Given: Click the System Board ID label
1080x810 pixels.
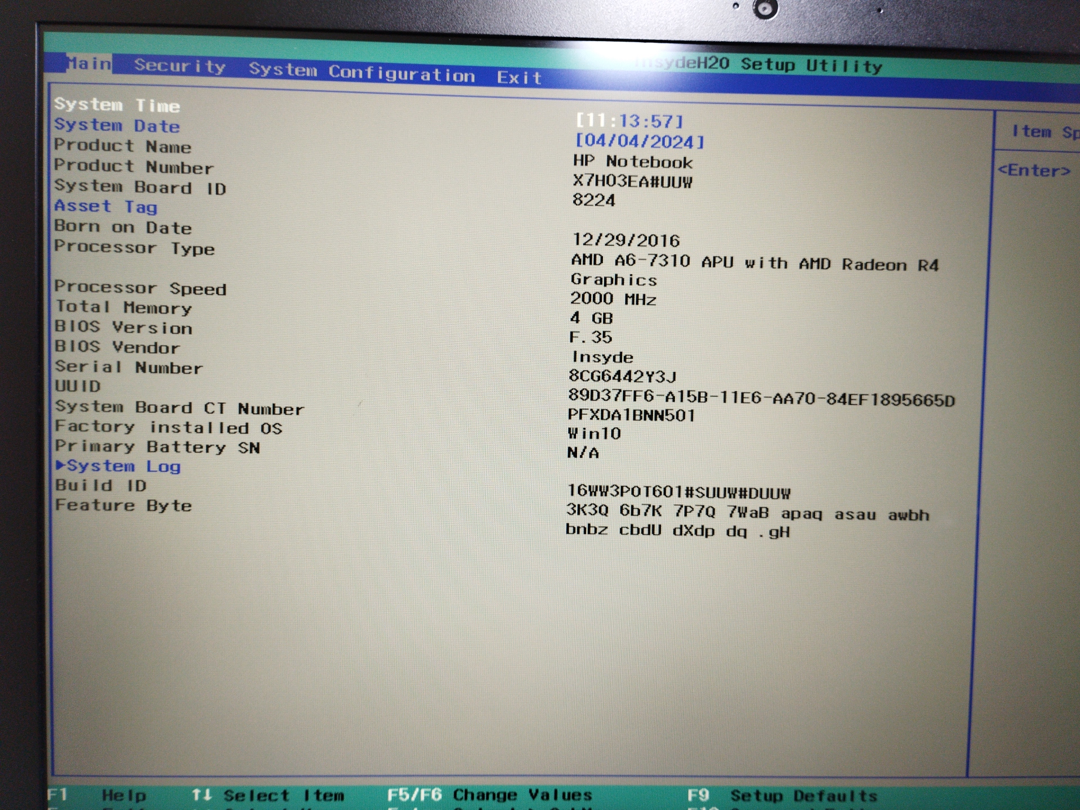Looking at the screenshot, I should click(140, 187).
